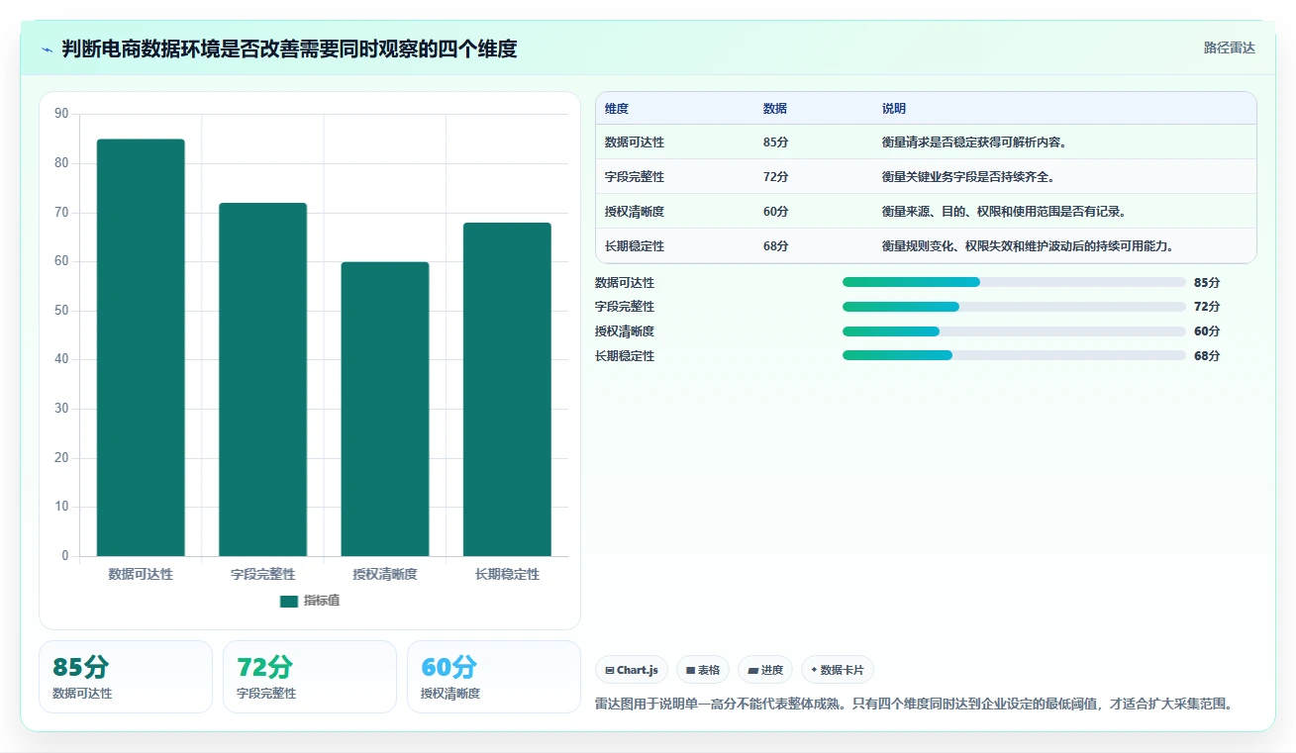1296x753 pixels.
Task: Click the 字段完整性 x-axis label
Action: click(262, 574)
